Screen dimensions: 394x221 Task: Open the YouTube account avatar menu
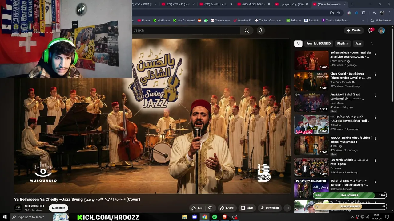point(381,30)
